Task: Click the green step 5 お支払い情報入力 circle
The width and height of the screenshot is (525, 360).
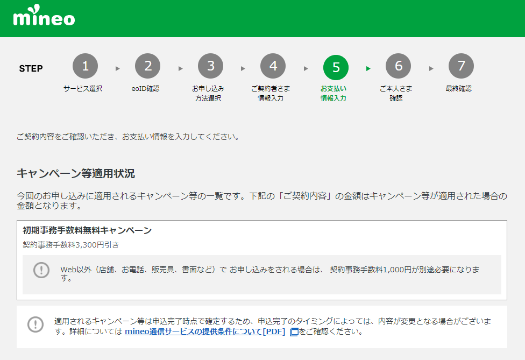Action: 336,66
